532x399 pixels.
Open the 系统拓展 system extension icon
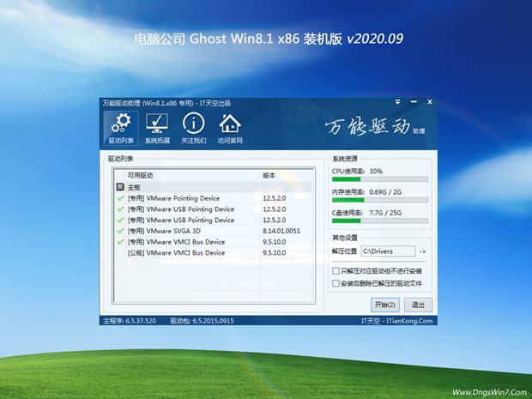(157, 128)
